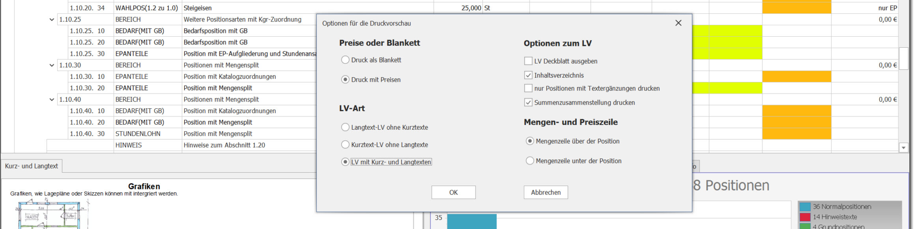
Task: Close the Druckvorschau options dialog
Action: coord(678,23)
